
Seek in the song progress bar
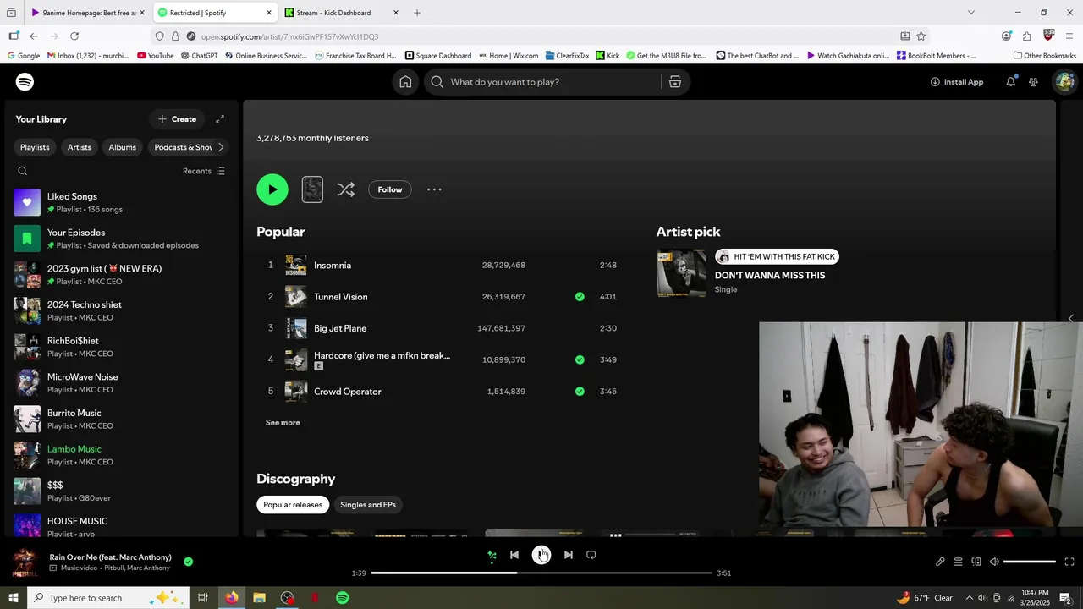pos(541,573)
